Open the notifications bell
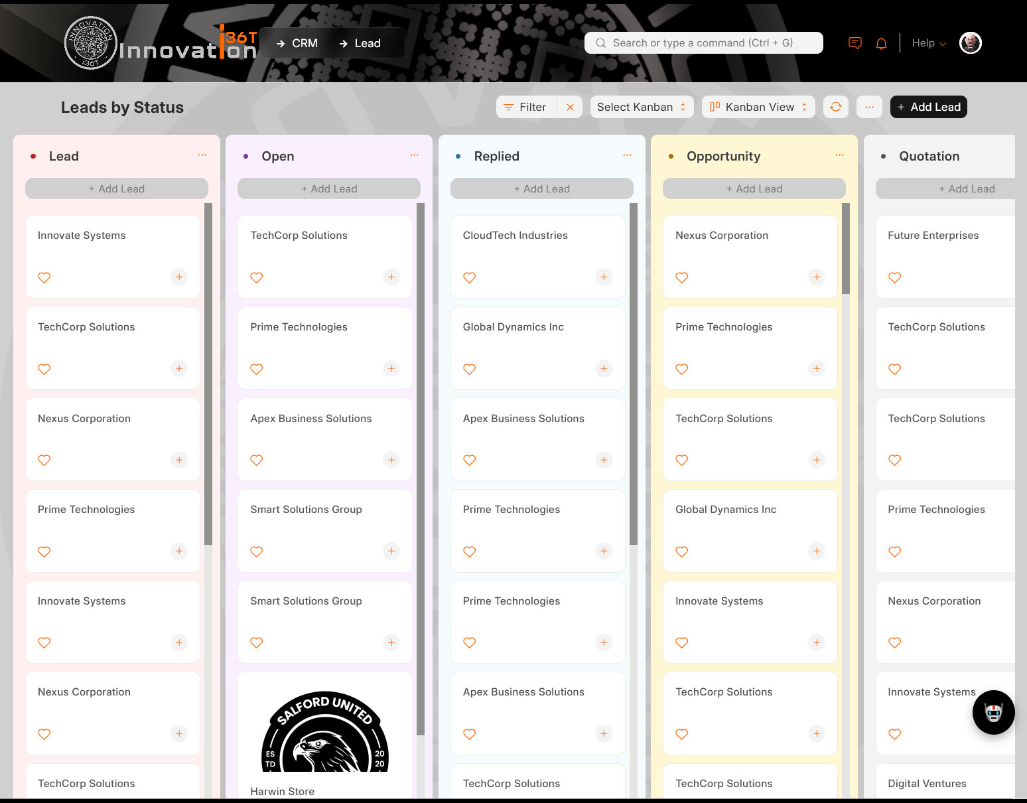The height and width of the screenshot is (803, 1027). (x=881, y=43)
